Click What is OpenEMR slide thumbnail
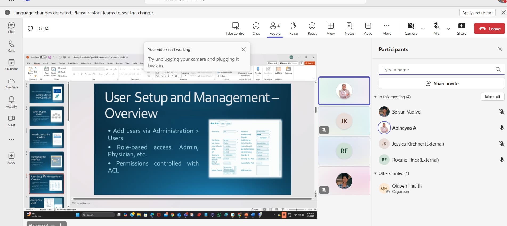This screenshot has width=507, height=226. tap(47, 116)
